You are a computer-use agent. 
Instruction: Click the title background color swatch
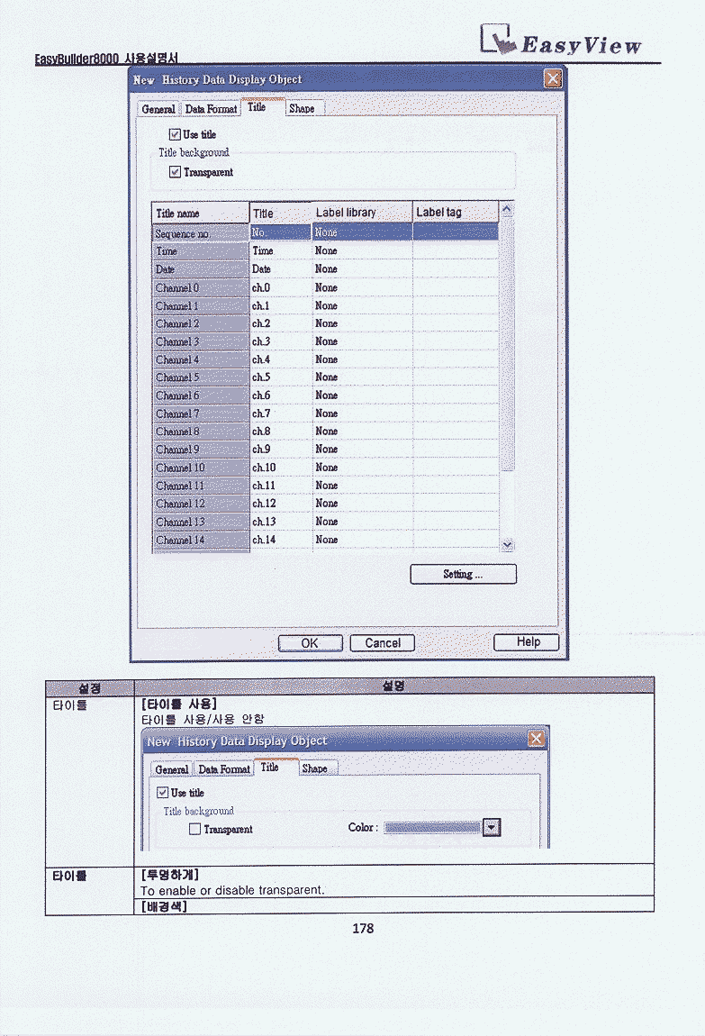click(x=432, y=827)
